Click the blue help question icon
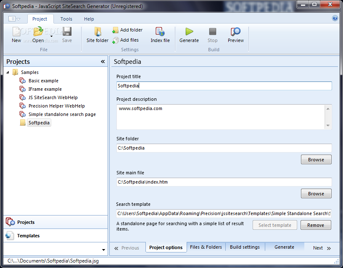This screenshot has width=343, height=268. tap(335, 18)
